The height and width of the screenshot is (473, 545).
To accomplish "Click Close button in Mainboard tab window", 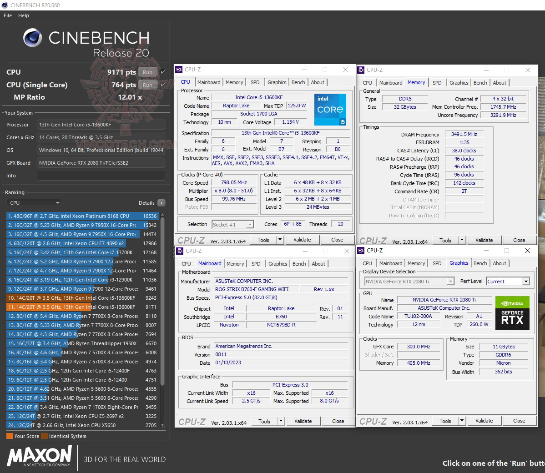I will coord(338,421).
